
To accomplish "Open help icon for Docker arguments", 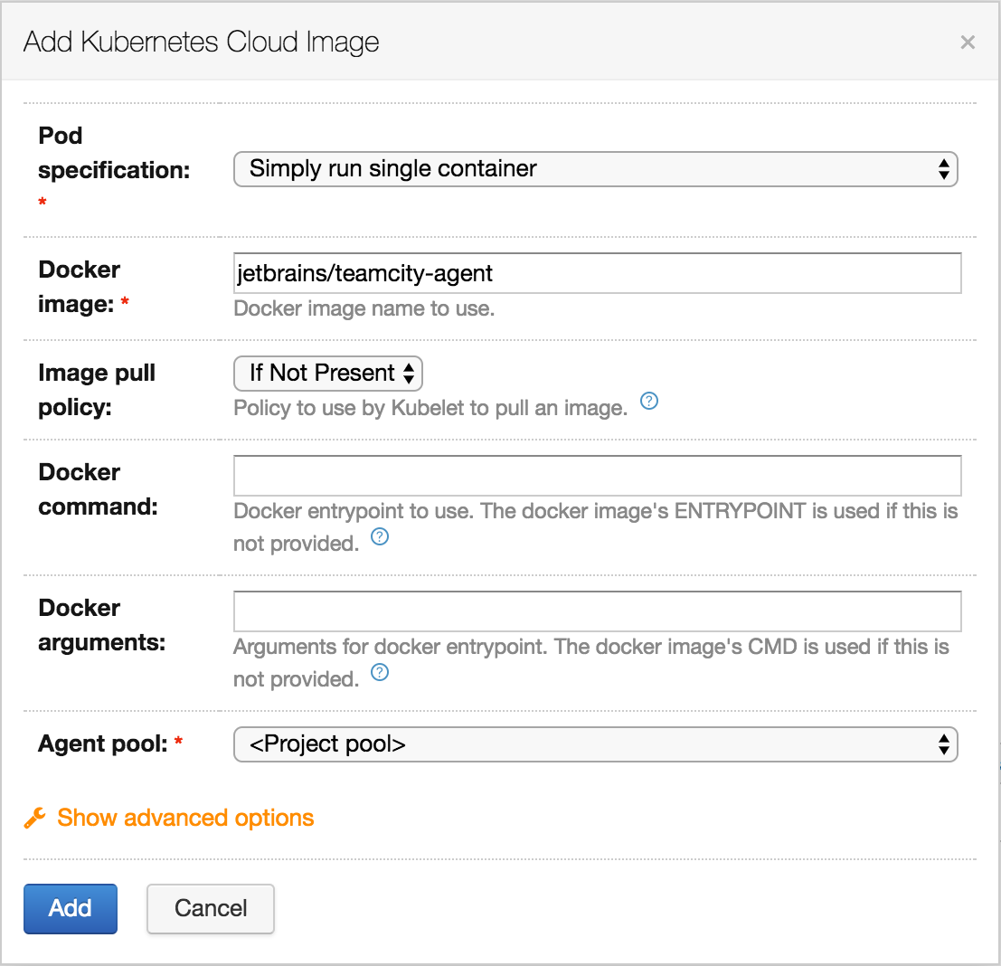I will [380, 672].
